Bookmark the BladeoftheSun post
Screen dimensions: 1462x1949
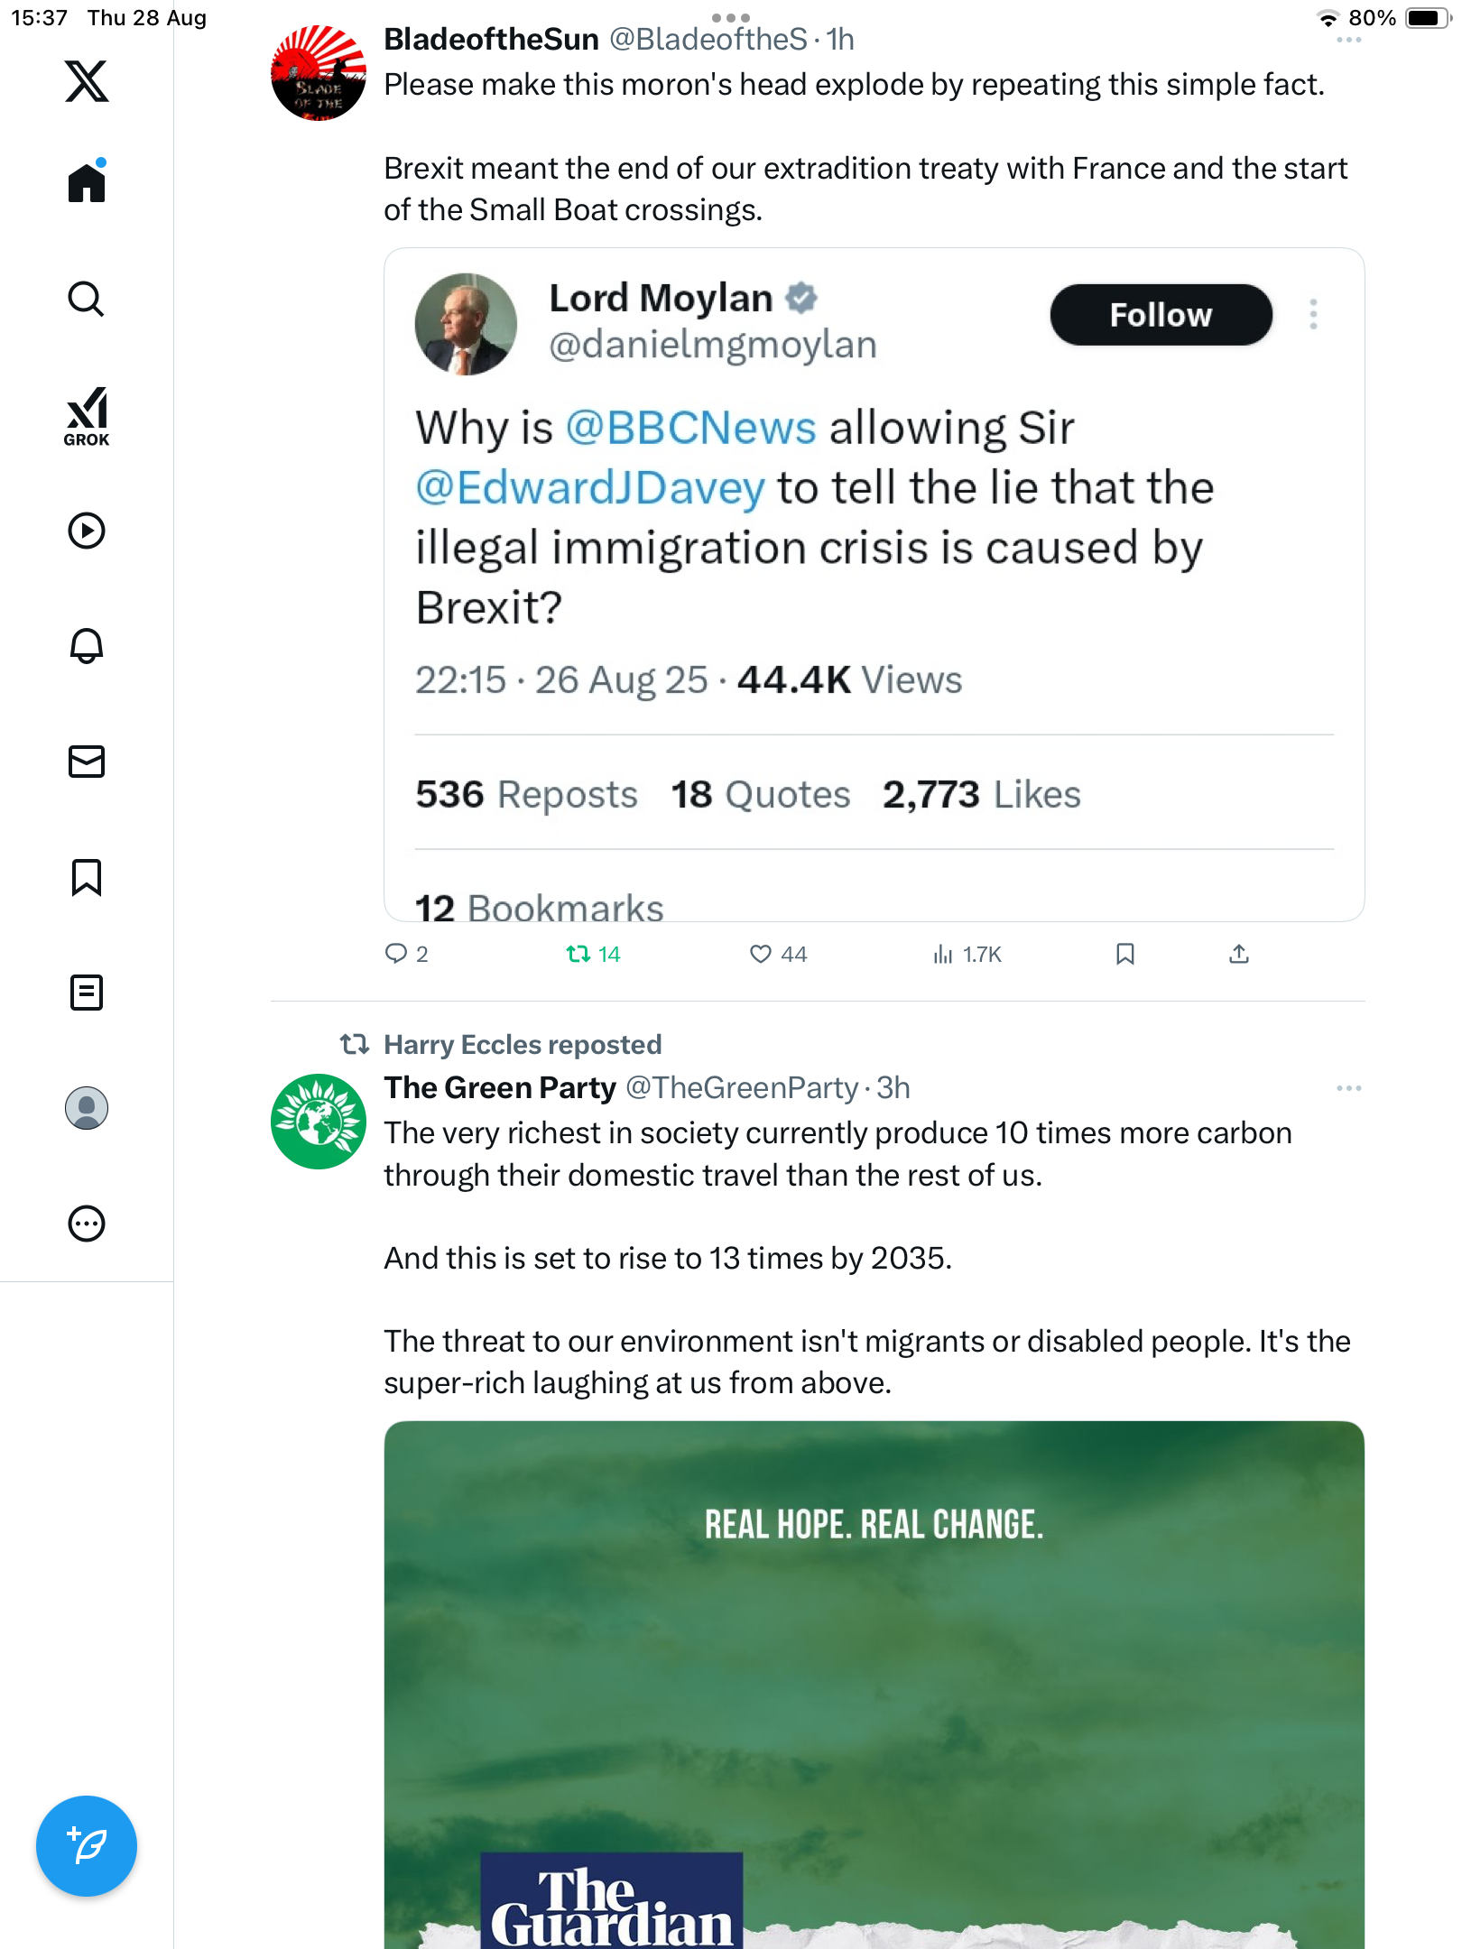pos(1124,954)
